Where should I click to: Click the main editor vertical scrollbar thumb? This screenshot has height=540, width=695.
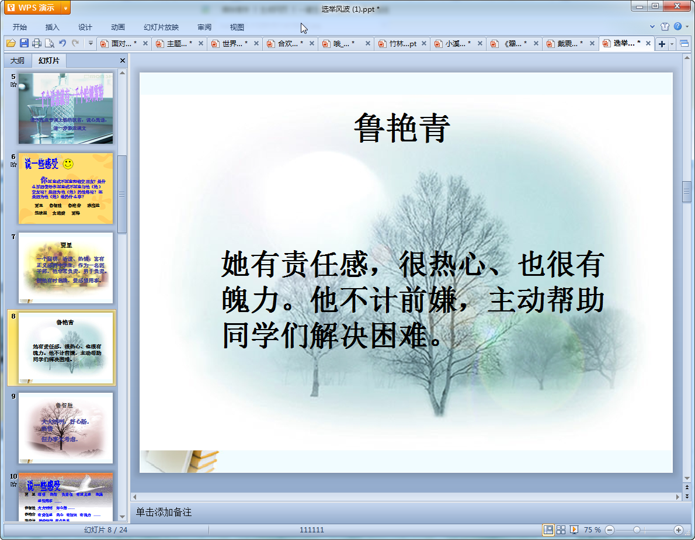pyautogui.click(x=687, y=192)
